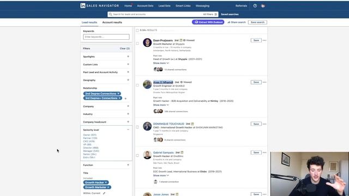
Task: Click shared connections avatars for Anas El Mhamdi
Action: click(158, 111)
